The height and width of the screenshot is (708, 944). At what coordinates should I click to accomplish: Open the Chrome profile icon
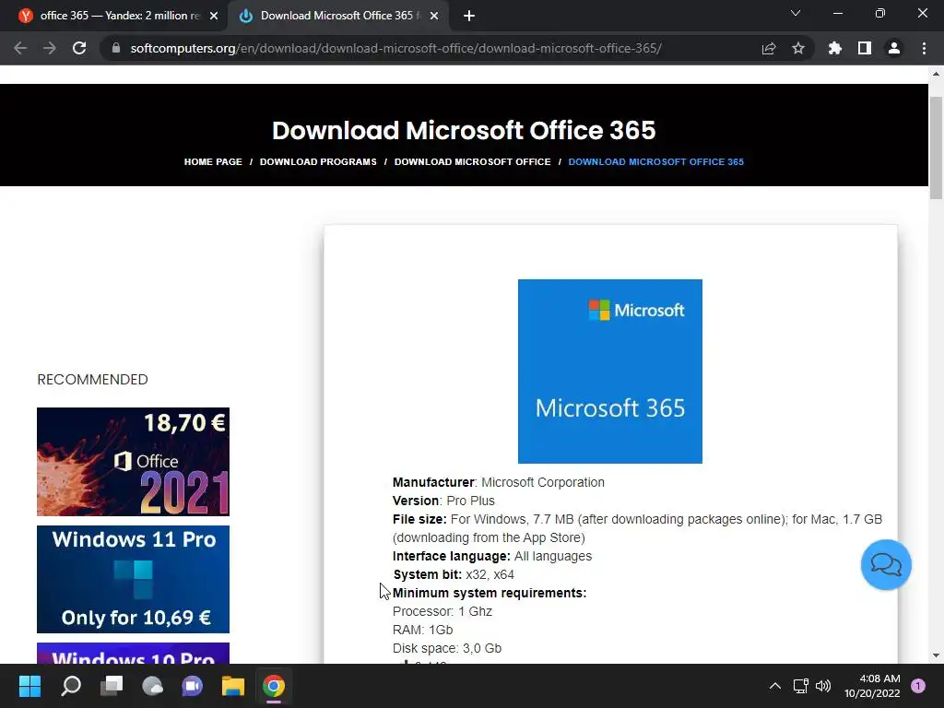point(894,48)
